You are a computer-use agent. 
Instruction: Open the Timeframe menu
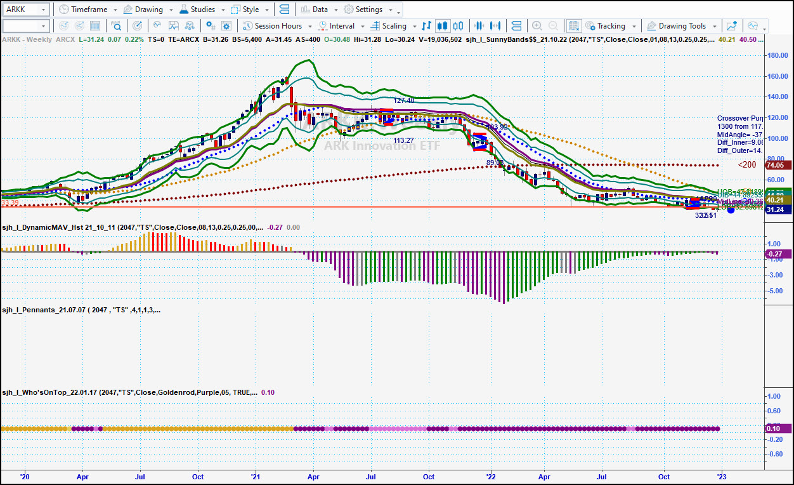coord(83,10)
